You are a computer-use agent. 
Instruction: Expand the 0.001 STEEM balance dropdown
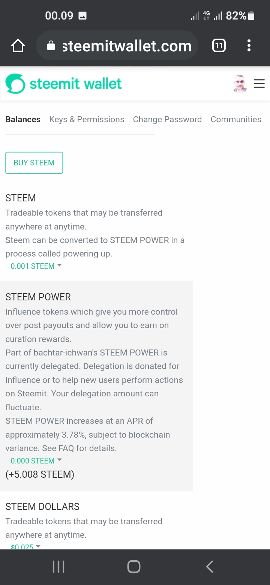tap(36, 266)
